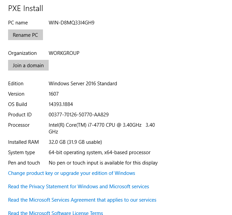The image size is (232, 215).
Task: Click the Product ID label
Action: pos(20,115)
